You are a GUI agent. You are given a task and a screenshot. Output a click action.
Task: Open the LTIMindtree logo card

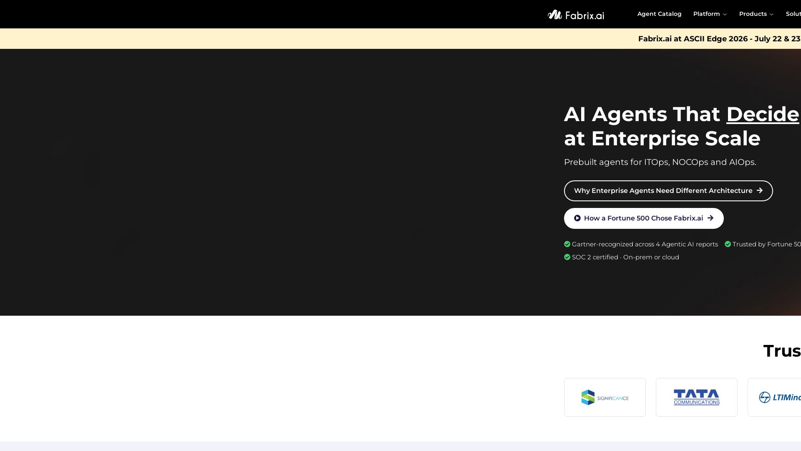(x=774, y=398)
